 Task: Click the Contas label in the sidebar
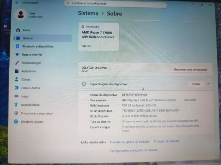(26, 79)
